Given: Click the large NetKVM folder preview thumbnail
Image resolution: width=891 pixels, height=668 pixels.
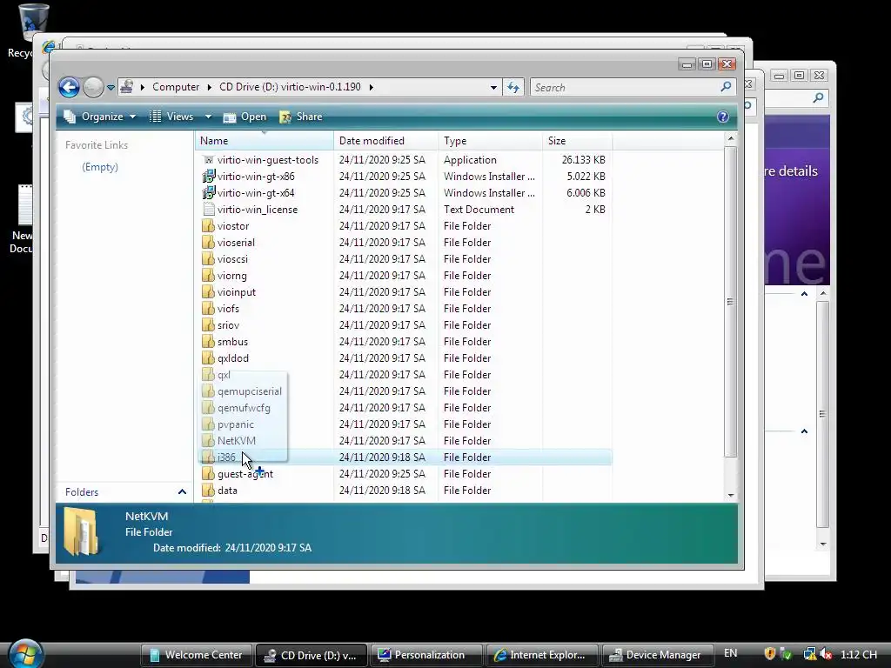Looking at the screenshot, I should [80, 531].
